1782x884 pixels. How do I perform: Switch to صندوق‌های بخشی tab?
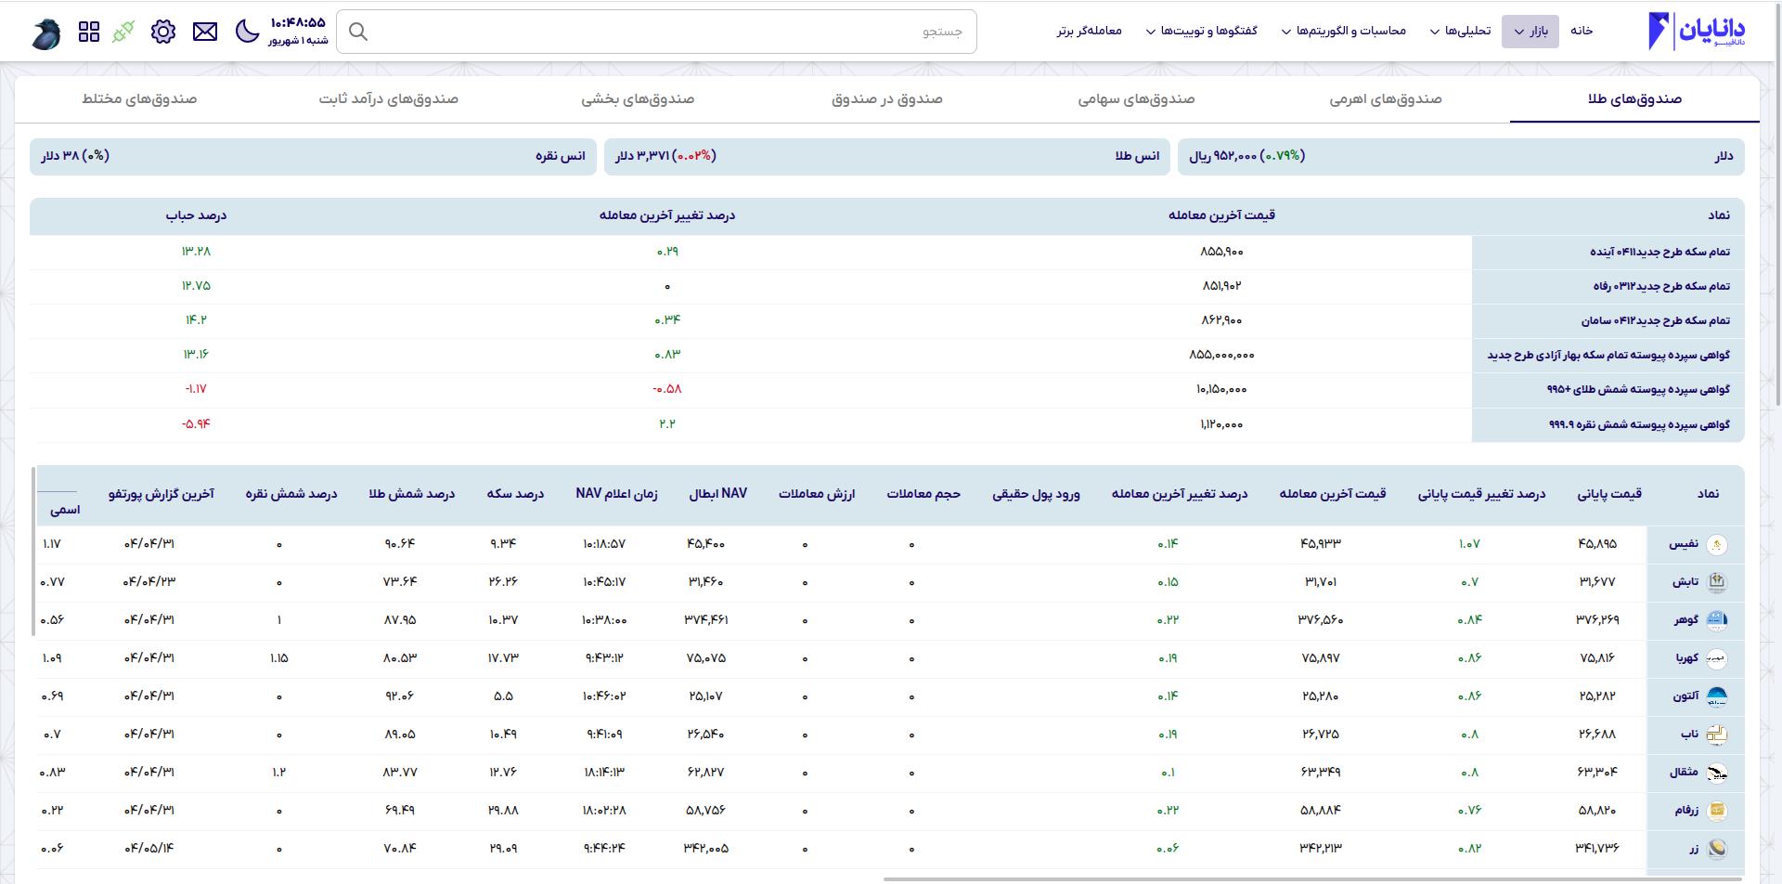click(x=638, y=99)
